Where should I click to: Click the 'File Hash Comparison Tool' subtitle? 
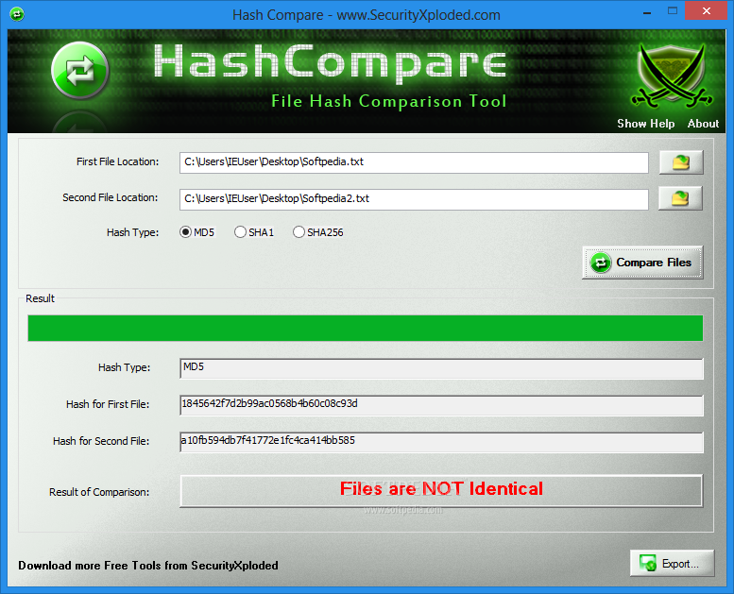(x=389, y=102)
